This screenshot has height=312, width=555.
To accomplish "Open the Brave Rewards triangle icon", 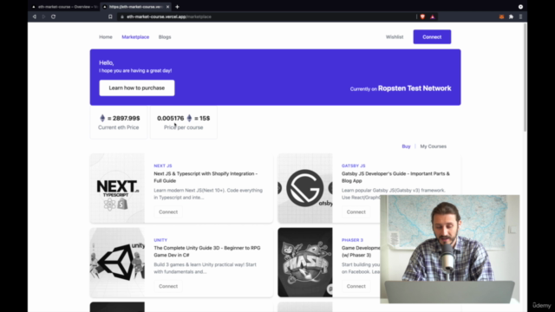I will [433, 16].
